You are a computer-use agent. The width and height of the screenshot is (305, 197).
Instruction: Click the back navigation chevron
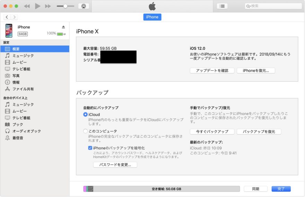[x=7, y=17]
